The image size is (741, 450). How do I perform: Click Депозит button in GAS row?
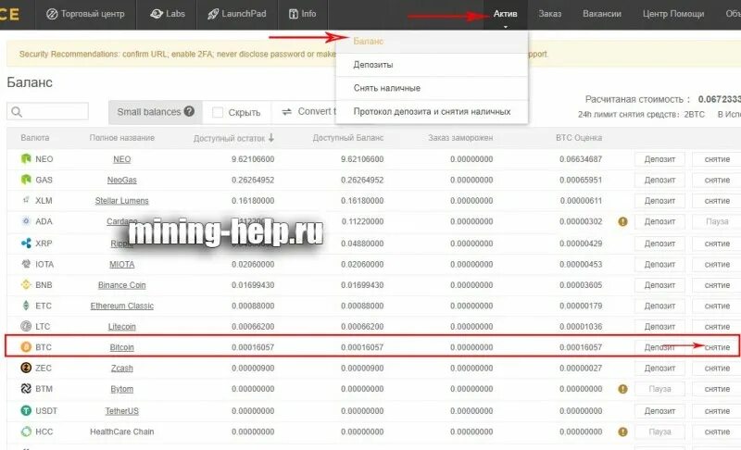[x=659, y=180]
